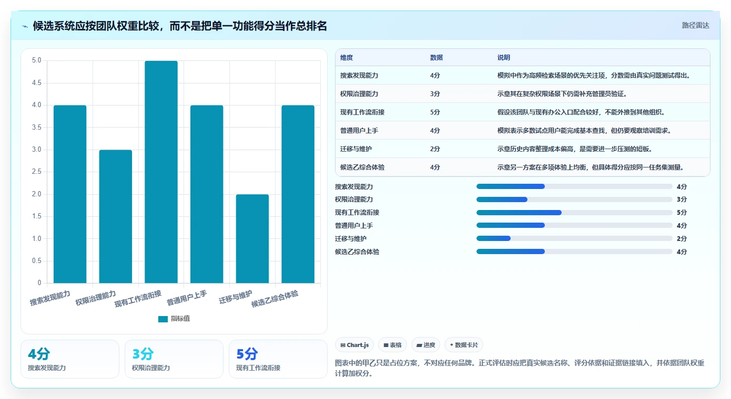Click the 路径雷达 label in header
Viewport: 731px width, 399px height.
click(x=695, y=25)
